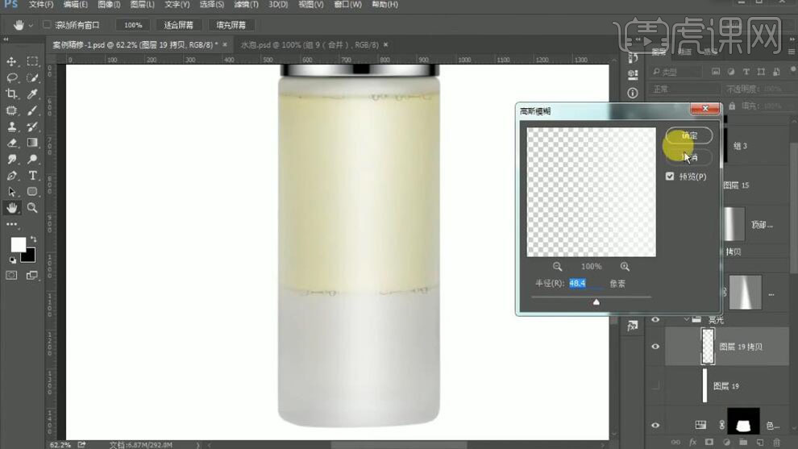Select the Eyedropper tool
The image size is (798, 449).
(x=32, y=94)
